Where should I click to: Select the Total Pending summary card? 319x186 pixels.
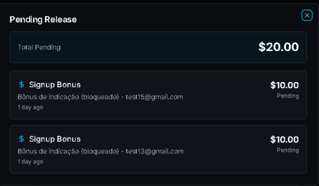158,47
